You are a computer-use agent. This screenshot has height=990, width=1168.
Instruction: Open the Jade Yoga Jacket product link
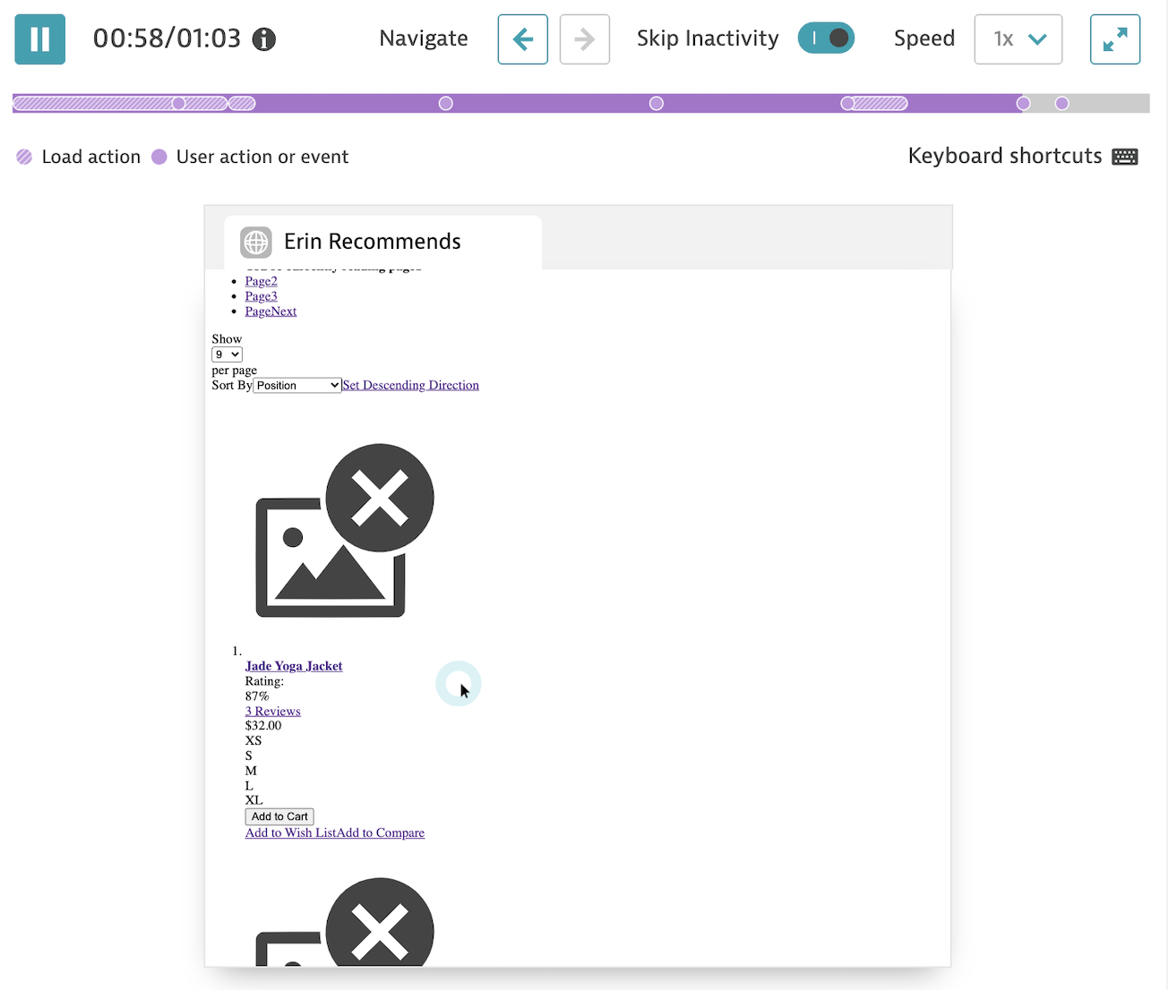point(294,666)
